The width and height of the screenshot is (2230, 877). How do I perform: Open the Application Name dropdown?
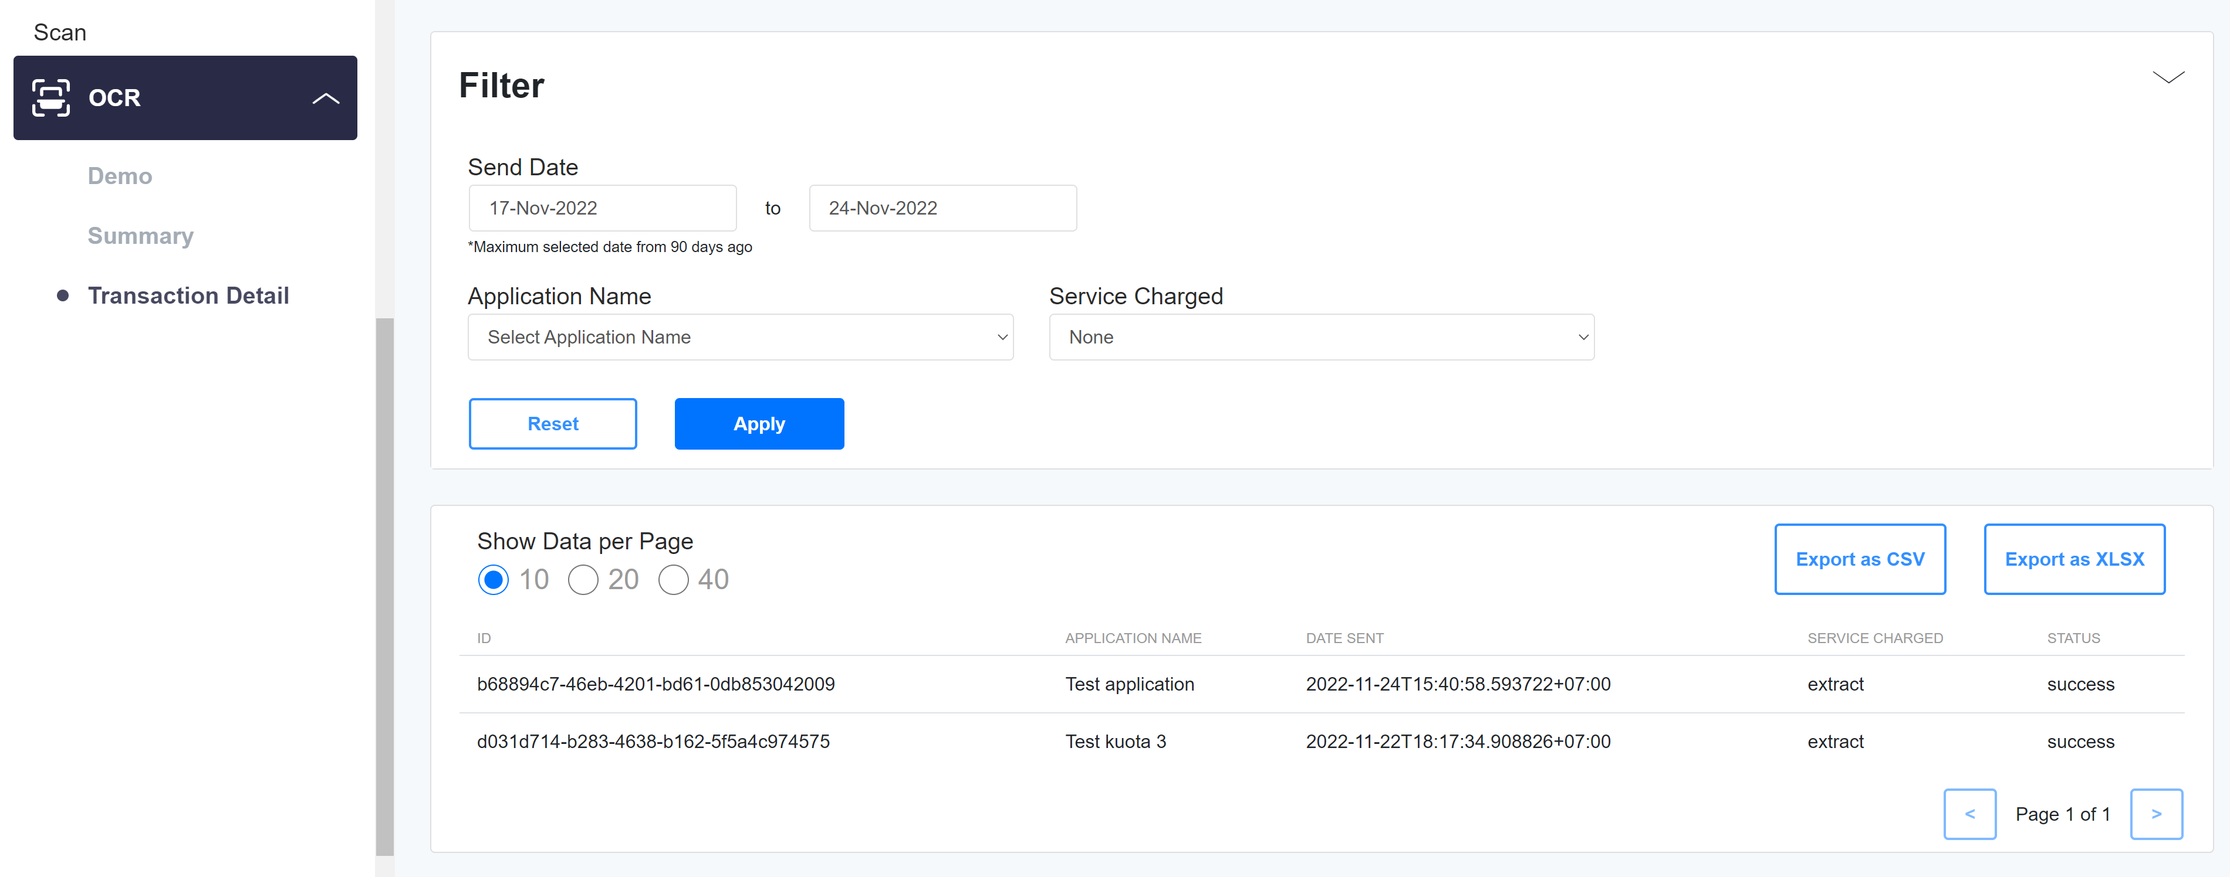tap(740, 337)
